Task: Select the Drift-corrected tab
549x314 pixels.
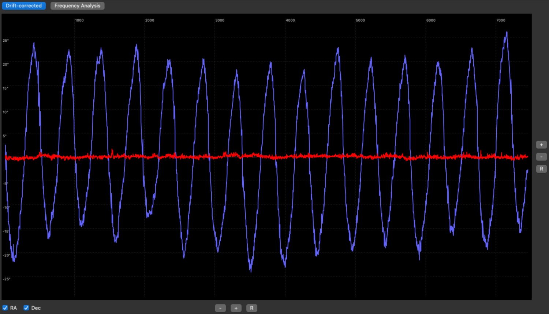Action: [x=23, y=5]
